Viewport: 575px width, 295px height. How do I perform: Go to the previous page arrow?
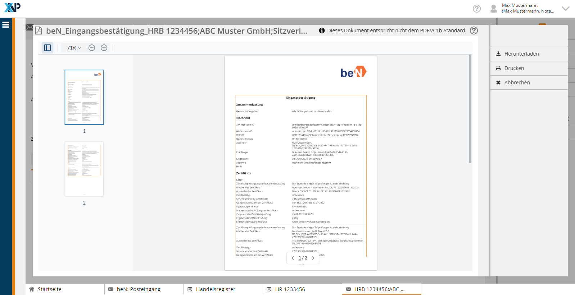coord(293,258)
